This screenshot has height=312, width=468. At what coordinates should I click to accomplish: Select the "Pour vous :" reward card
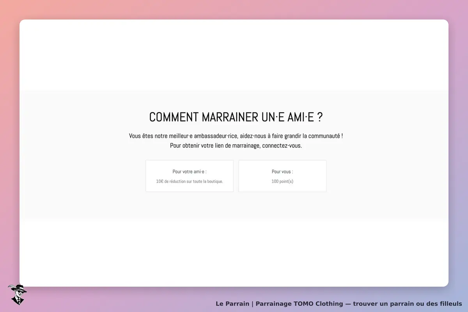point(282,176)
